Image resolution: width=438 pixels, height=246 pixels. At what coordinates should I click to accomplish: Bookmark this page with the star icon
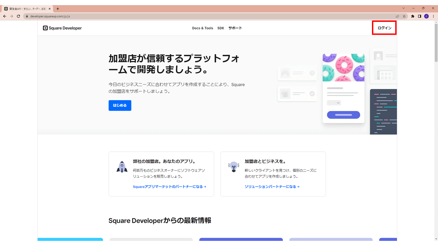404,16
